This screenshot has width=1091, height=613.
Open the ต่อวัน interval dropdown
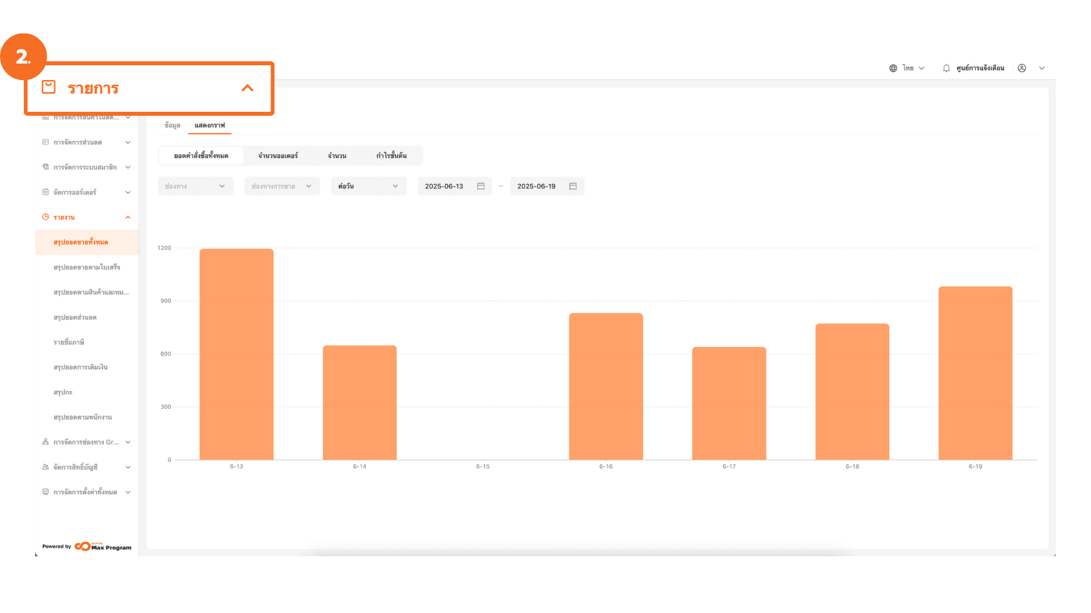click(368, 186)
